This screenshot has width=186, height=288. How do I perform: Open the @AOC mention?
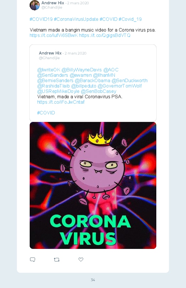111,70
